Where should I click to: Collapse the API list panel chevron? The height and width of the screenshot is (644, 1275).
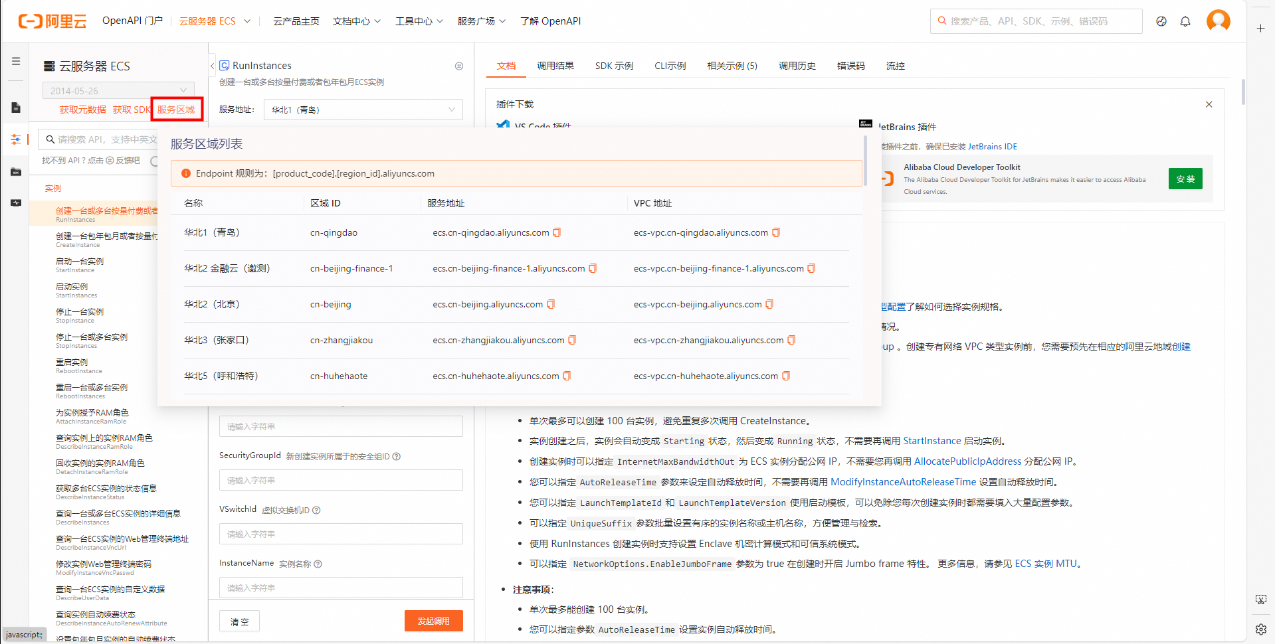pyautogui.click(x=212, y=66)
